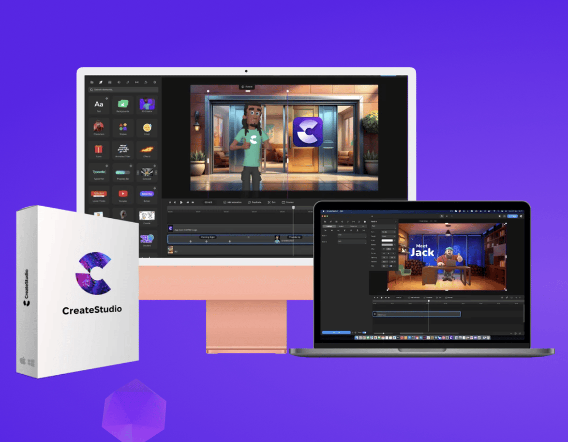Screen dimensions: 568x442
Task: Click the transitions icon in iMac toolbar
Action: click(x=136, y=82)
